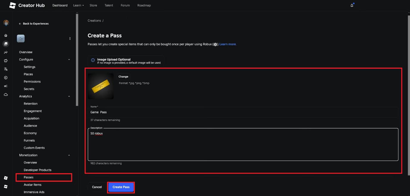Click the Creations breadcrumb
Viewport: 410px width, 196px height.
(94, 21)
